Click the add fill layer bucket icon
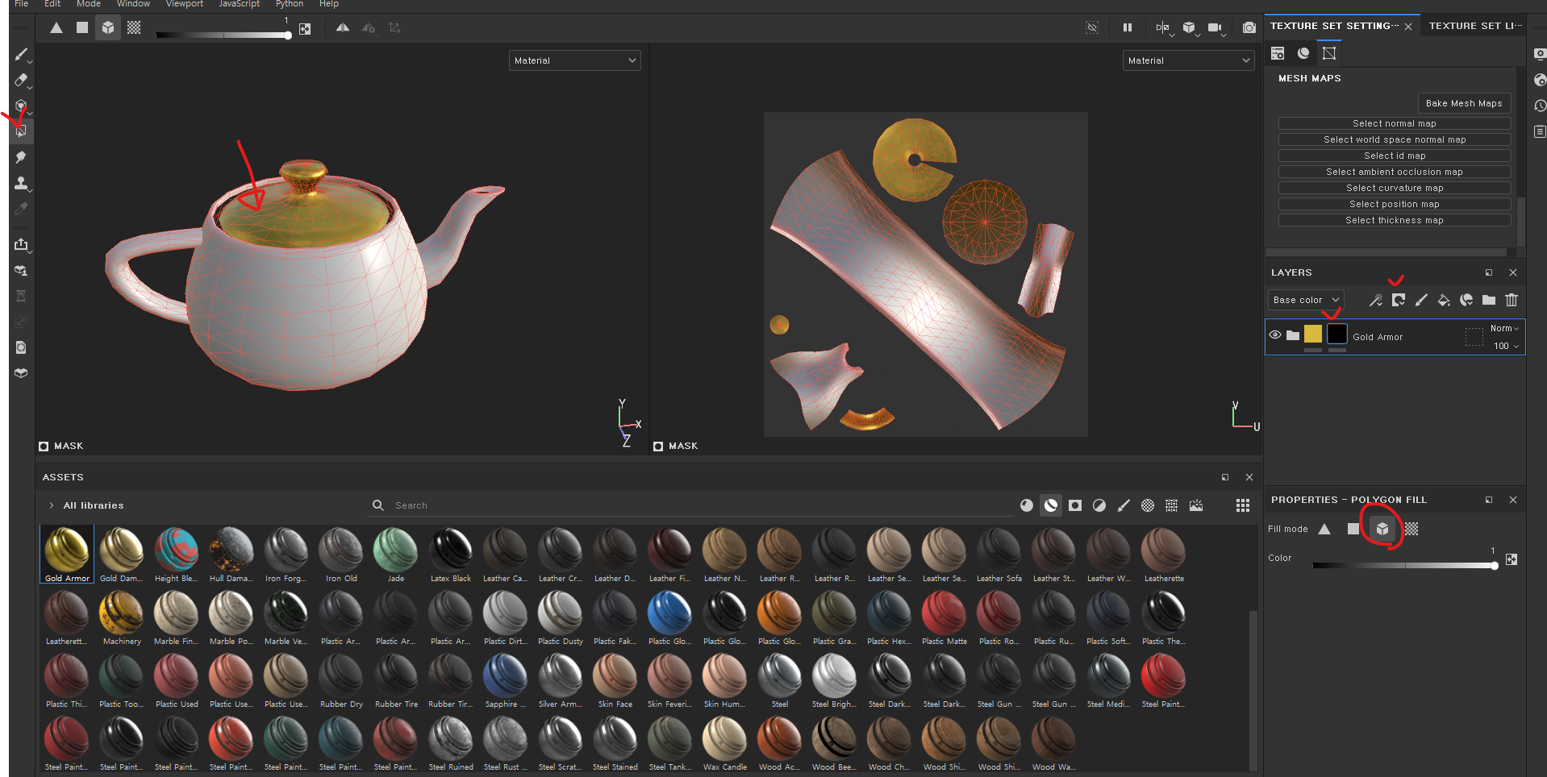Viewport: 1547px width, 777px height. pos(1443,300)
